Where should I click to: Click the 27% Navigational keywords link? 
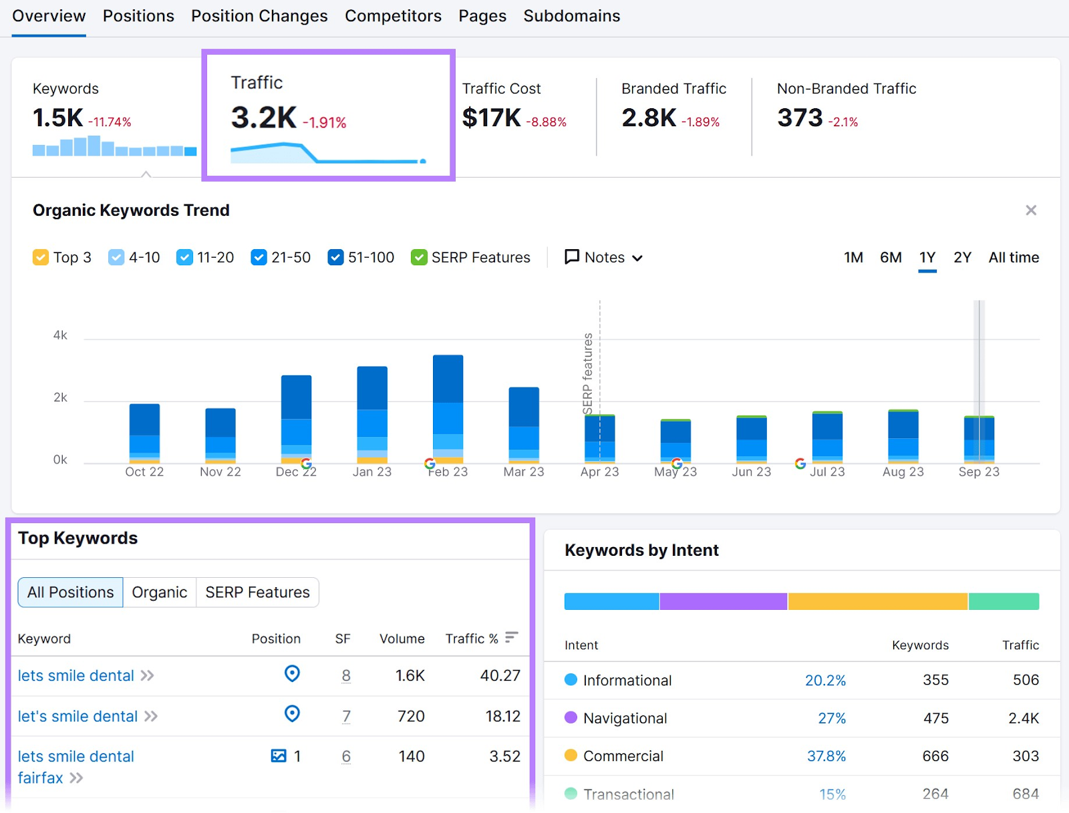pyautogui.click(x=832, y=718)
